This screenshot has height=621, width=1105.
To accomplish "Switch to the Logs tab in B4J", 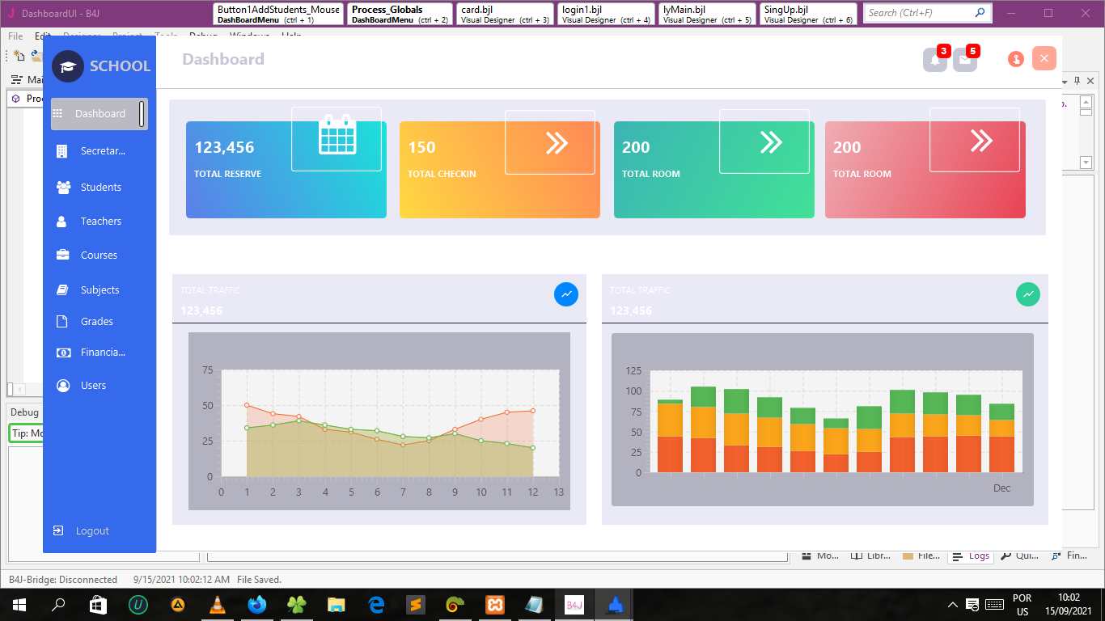I will pyautogui.click(x=971, y=556).
